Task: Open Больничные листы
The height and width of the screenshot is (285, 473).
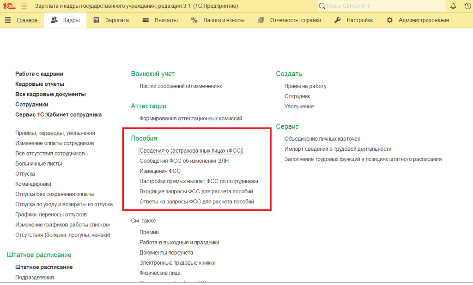Action: point(38,163)
